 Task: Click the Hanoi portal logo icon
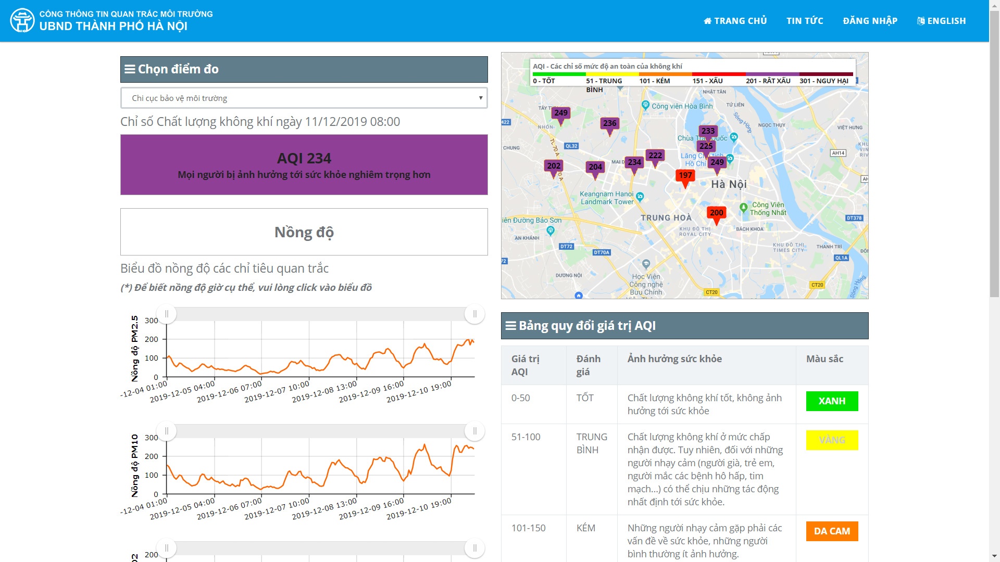[x=22, y=21]
